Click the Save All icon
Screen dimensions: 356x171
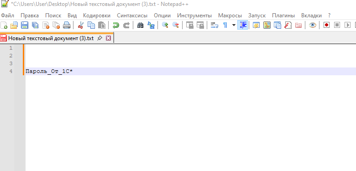tap(35, 25)
